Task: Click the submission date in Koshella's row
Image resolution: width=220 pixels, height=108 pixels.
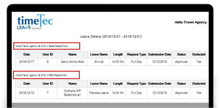Action: [160, 93]
